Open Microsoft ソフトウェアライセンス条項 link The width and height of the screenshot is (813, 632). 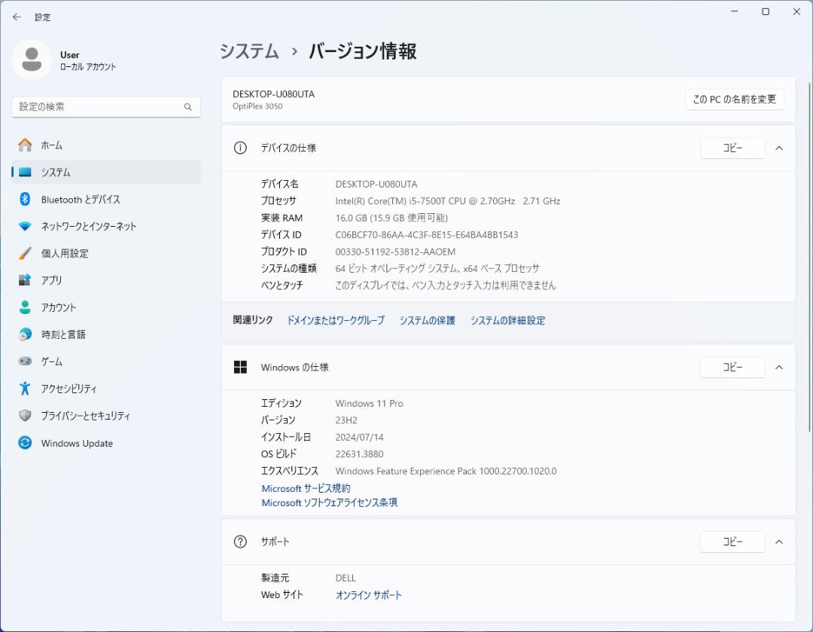(x=329, y=502)
